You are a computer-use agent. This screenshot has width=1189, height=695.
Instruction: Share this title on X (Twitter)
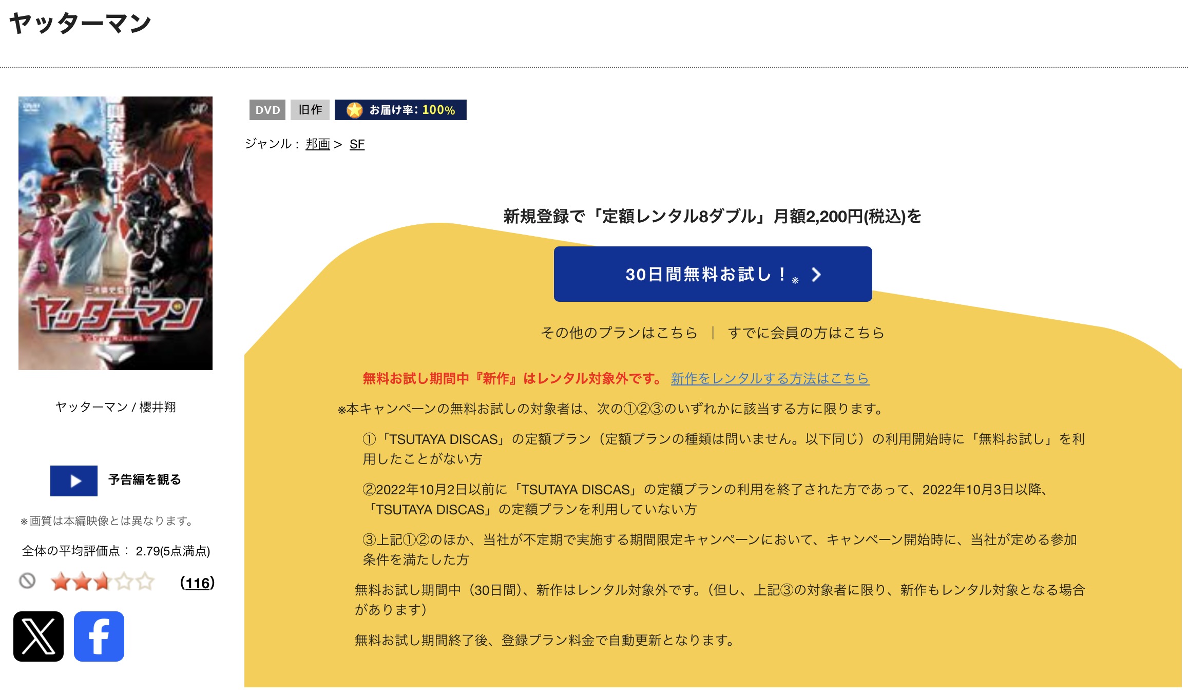click(39, 636)
